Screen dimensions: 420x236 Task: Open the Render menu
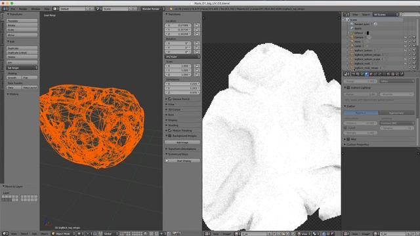coord(23,9)
